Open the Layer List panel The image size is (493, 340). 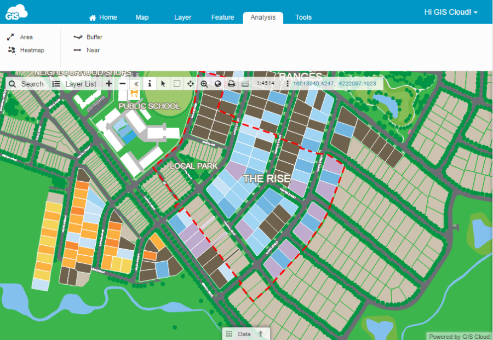[74, 84]
